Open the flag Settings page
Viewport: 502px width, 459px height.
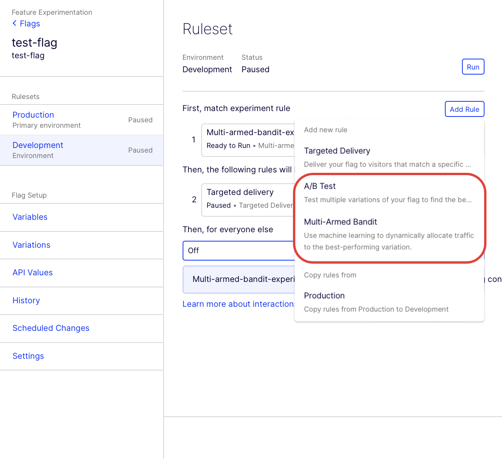[x=28, y=356]
